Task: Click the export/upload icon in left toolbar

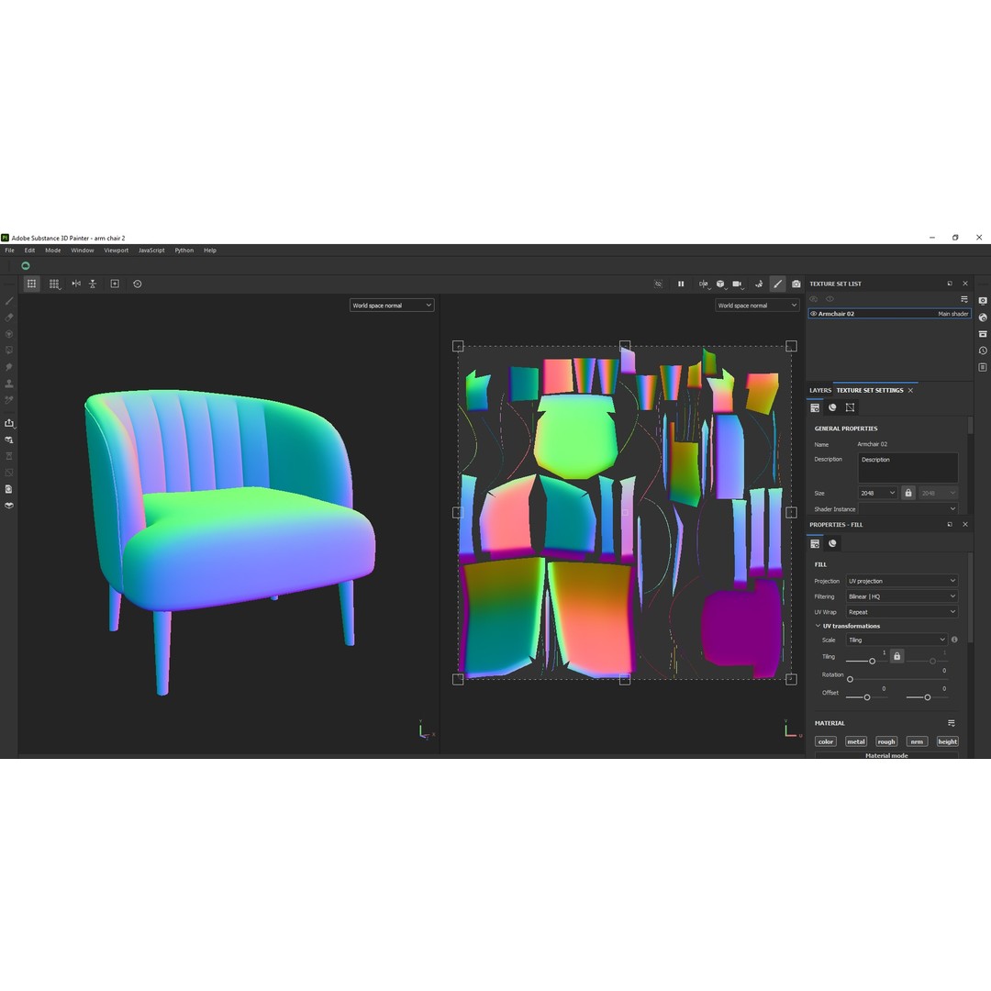Action: coord(9,423)
